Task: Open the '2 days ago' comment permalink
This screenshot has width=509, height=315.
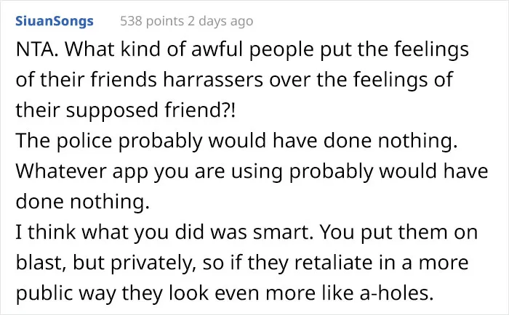Action: (x=220, y=21)
